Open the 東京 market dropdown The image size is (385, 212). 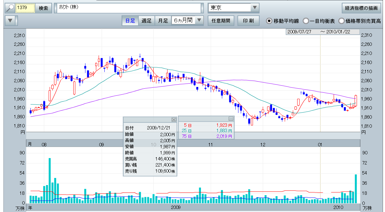[x=255, y=8]
